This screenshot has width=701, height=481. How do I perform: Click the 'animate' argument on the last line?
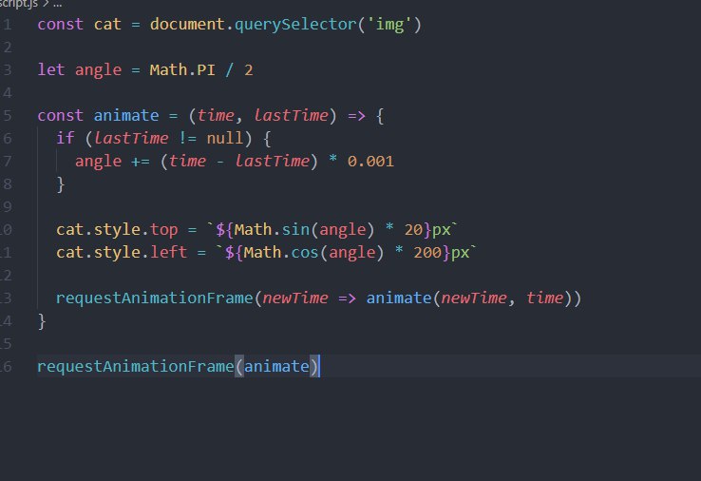[276, 367]
